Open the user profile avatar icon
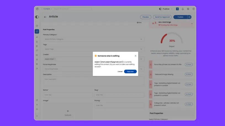The width and height of the screenshot is (225, 126). [x=194, y=9]
